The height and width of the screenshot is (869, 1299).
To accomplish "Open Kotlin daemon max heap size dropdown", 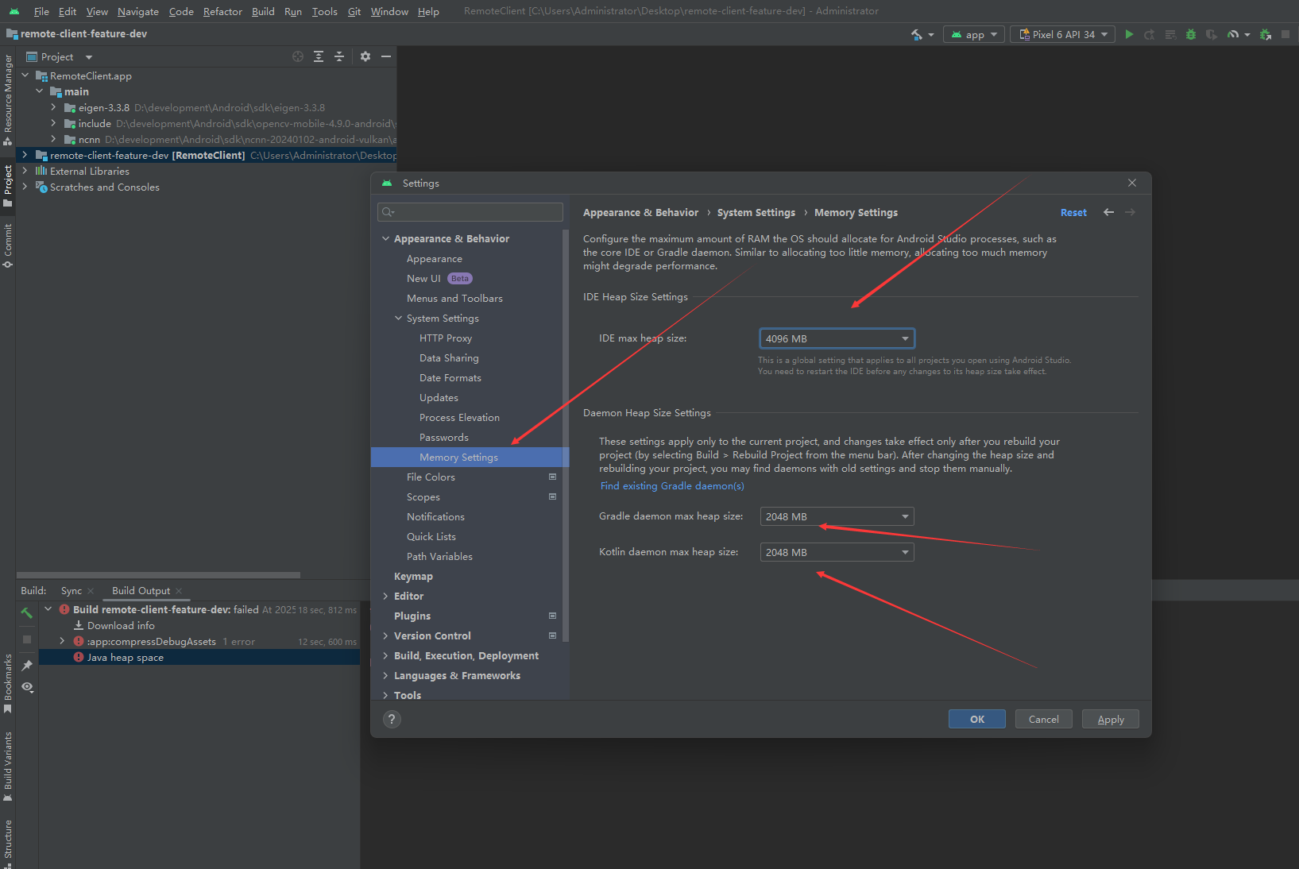I will (x=837, y=552).
